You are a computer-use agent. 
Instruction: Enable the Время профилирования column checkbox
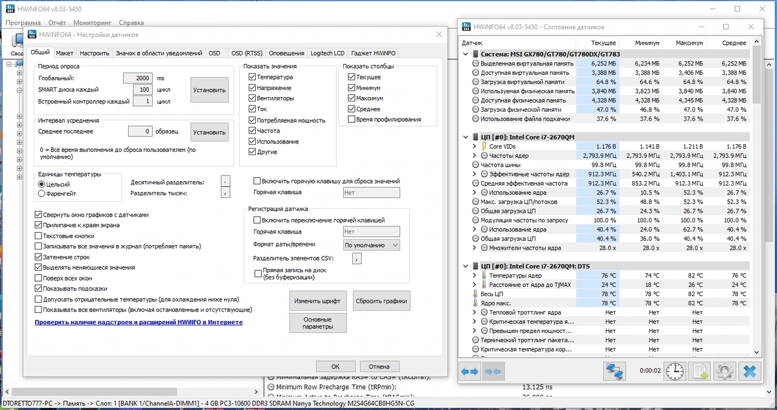point(351,119)
